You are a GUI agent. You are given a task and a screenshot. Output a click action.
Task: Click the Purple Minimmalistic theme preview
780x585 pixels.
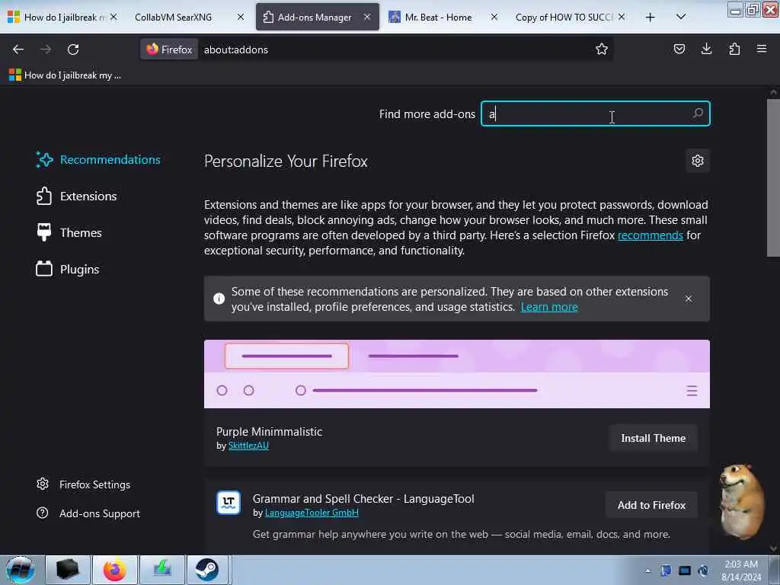click(x=457, y=374)
